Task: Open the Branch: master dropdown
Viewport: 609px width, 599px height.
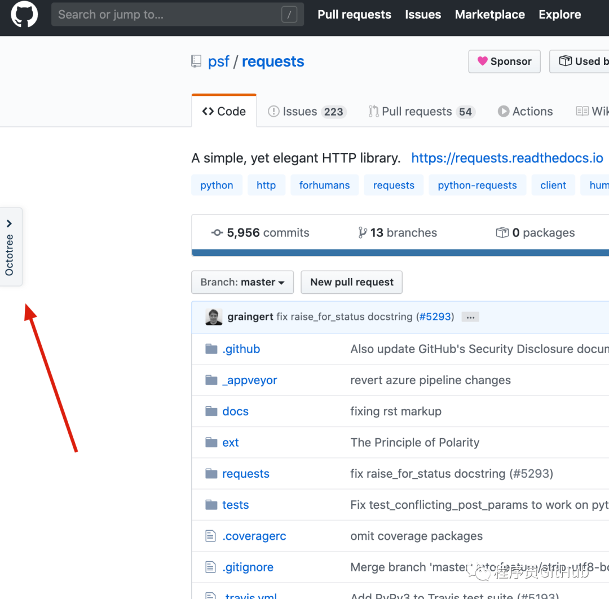Action: (x=242, y=282)
